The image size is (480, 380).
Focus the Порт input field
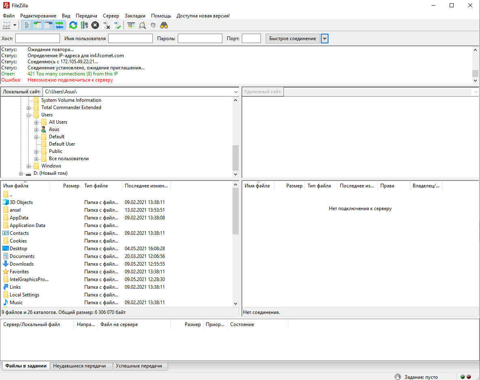click(x=251, y=38)
